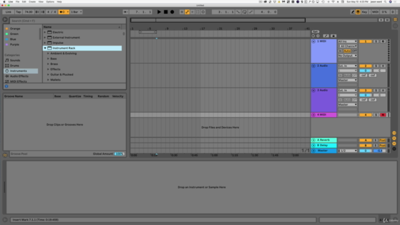The height and width of the screenshot is (225, 400).
Task: Click the Spotlight search icon in menu bar
Action: tap(385, 2)
